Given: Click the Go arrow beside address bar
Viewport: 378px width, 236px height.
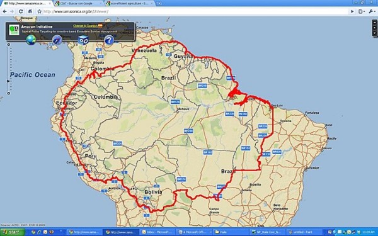Looking at the screenshot, I should click(x=352, y=11).
